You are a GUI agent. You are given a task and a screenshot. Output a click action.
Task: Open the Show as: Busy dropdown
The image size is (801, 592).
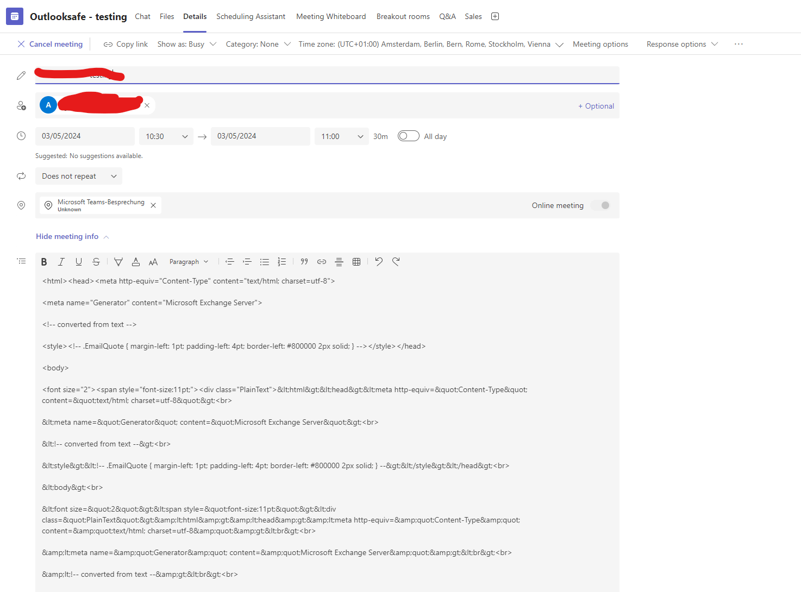click(x=187, y=44)
